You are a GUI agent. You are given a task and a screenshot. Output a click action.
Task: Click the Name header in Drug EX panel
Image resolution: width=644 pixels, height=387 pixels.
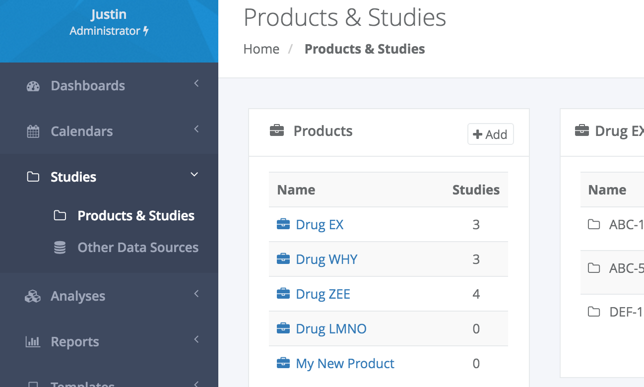(x=607, y=190)
